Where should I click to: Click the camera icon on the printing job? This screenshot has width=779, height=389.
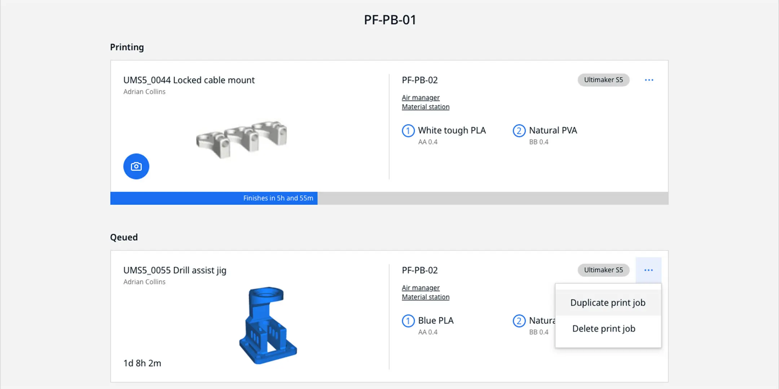pos(136,166)
